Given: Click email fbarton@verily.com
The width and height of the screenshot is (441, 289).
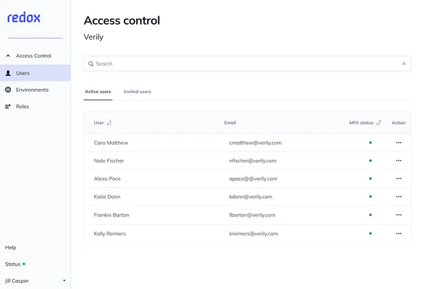Looking at the screenshot, I should (x=252, y=215).
